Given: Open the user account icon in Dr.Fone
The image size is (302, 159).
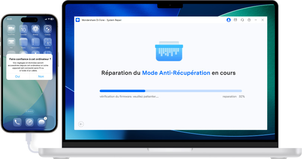Looking at the screenshot, I should point(229,20).
